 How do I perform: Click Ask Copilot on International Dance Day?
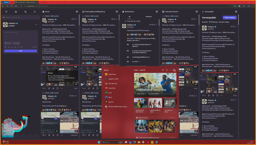(x=154, y=94)
